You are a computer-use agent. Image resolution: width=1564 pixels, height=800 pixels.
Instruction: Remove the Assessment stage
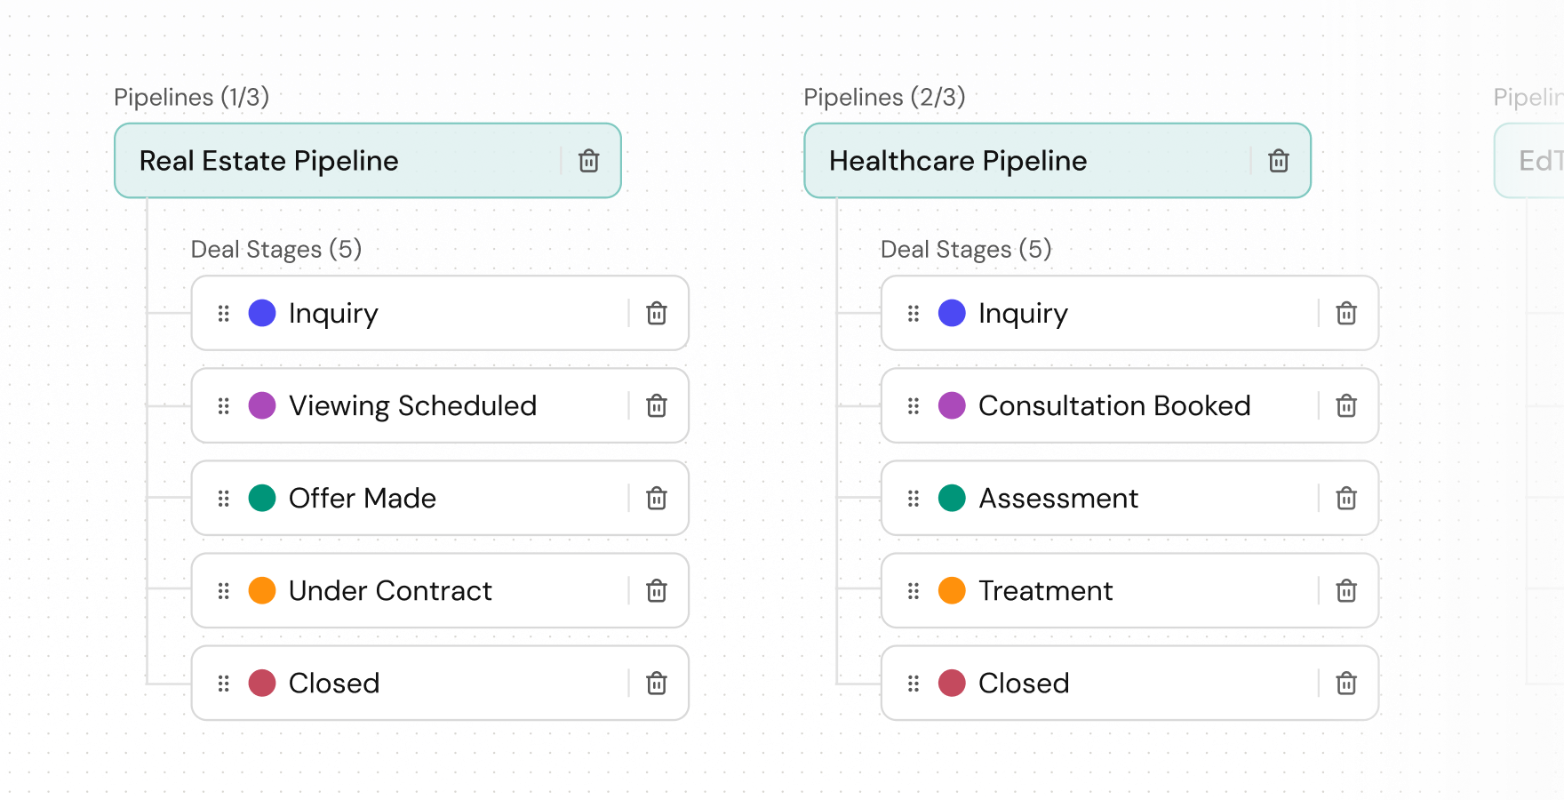click(1346, 499)
